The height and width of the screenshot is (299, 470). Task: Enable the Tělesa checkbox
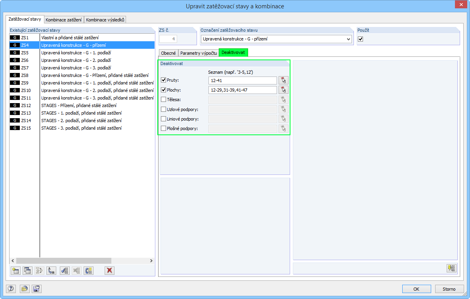(x=163, y=99)
